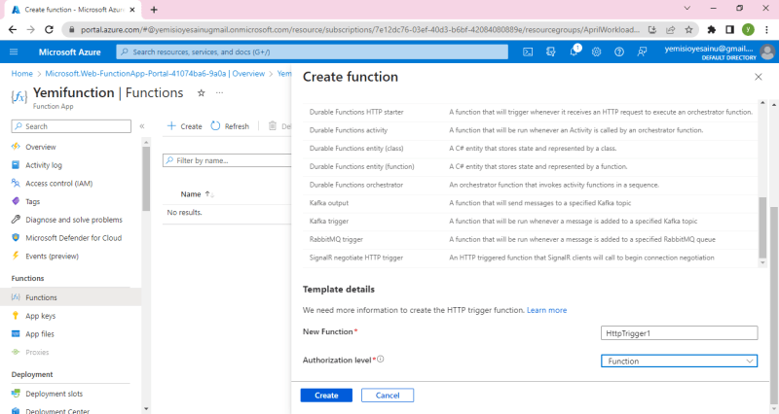Open the Feedback icon in the header
This screenshot has width=779, height=414.
coord(642,52)
